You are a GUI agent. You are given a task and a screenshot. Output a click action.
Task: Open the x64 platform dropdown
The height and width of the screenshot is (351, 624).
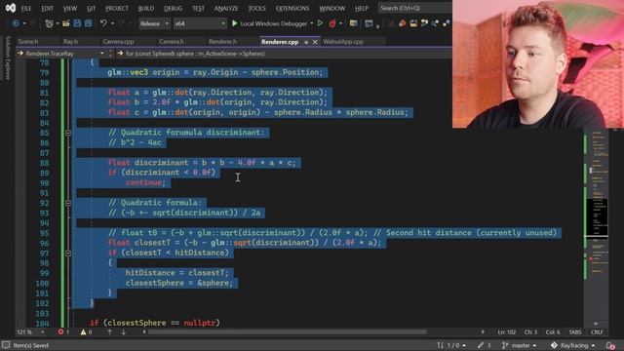click(200, 23)
